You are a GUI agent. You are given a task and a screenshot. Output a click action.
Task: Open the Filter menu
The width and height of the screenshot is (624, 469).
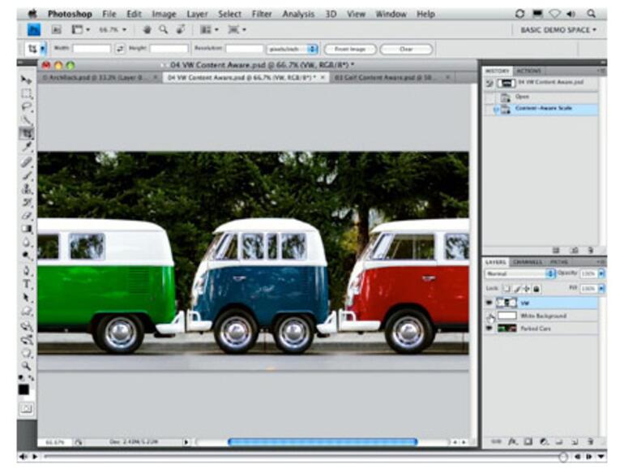[x=261, y=14]
